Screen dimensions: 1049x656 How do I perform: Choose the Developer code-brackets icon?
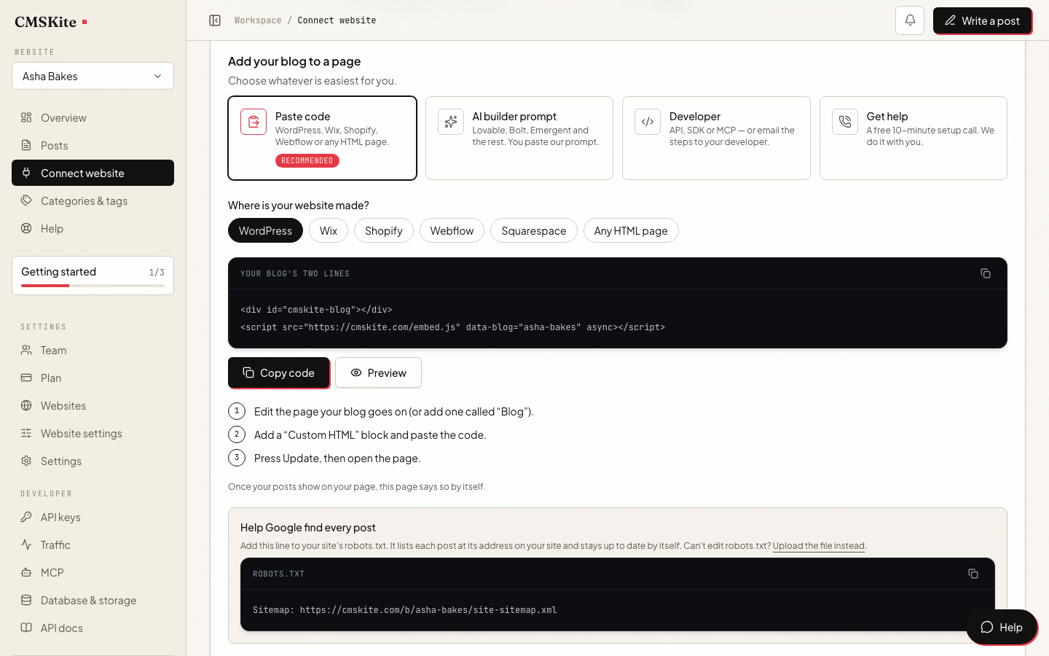pyautogui.click(x=648, y=122)
